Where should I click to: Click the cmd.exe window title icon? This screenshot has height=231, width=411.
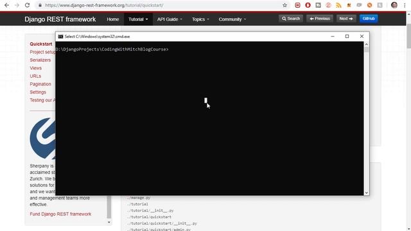point(60,37)
